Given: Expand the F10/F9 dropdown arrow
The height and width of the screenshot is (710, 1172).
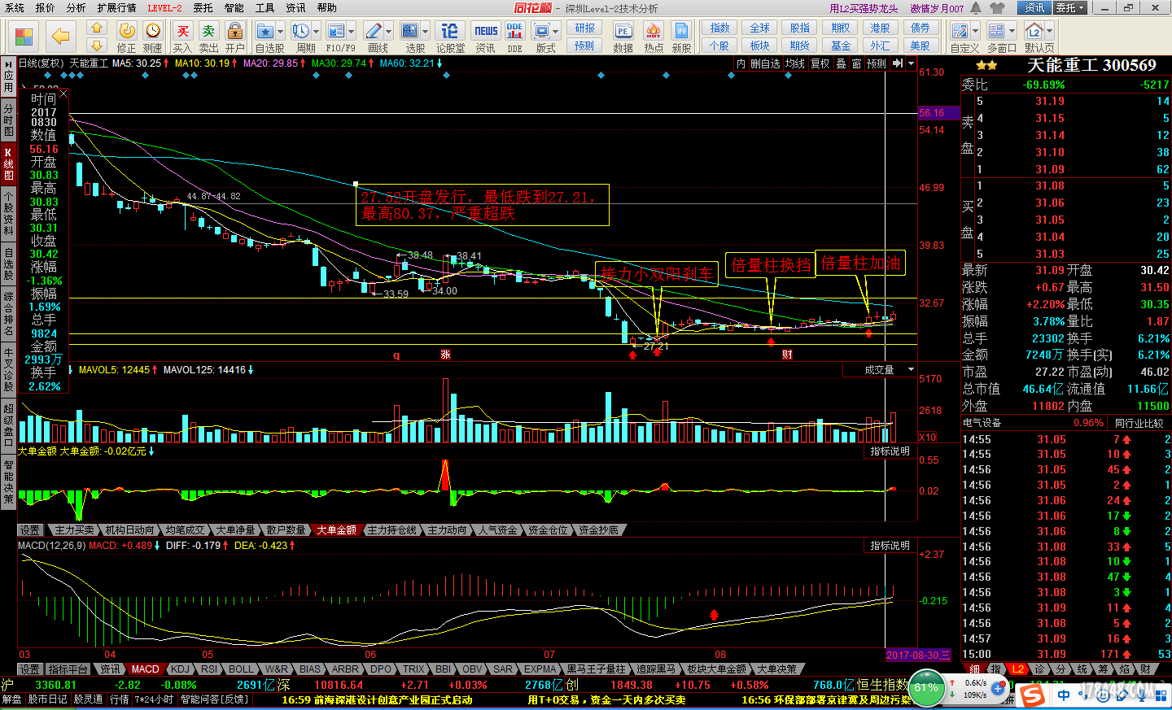Looking at the screenshot, I should [x=351, y=32].
